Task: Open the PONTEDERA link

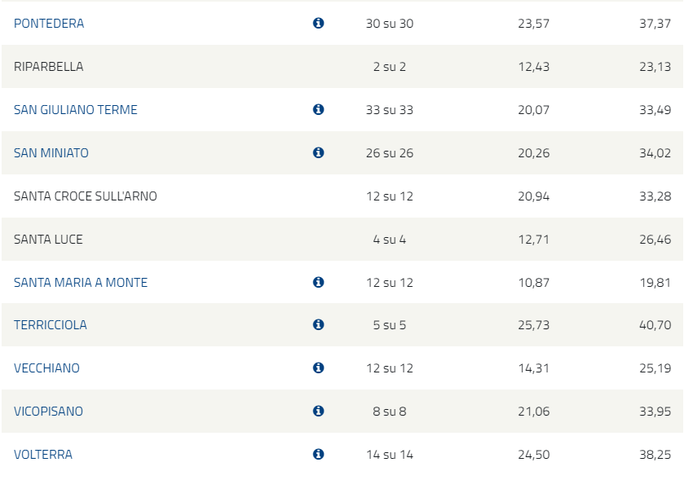Action: 49,23
